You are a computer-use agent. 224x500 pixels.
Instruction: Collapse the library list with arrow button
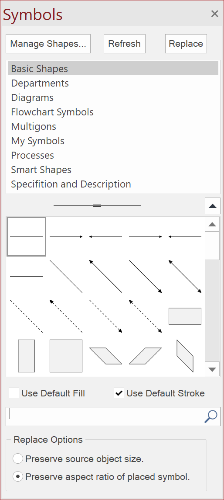[x=213, y=206]
